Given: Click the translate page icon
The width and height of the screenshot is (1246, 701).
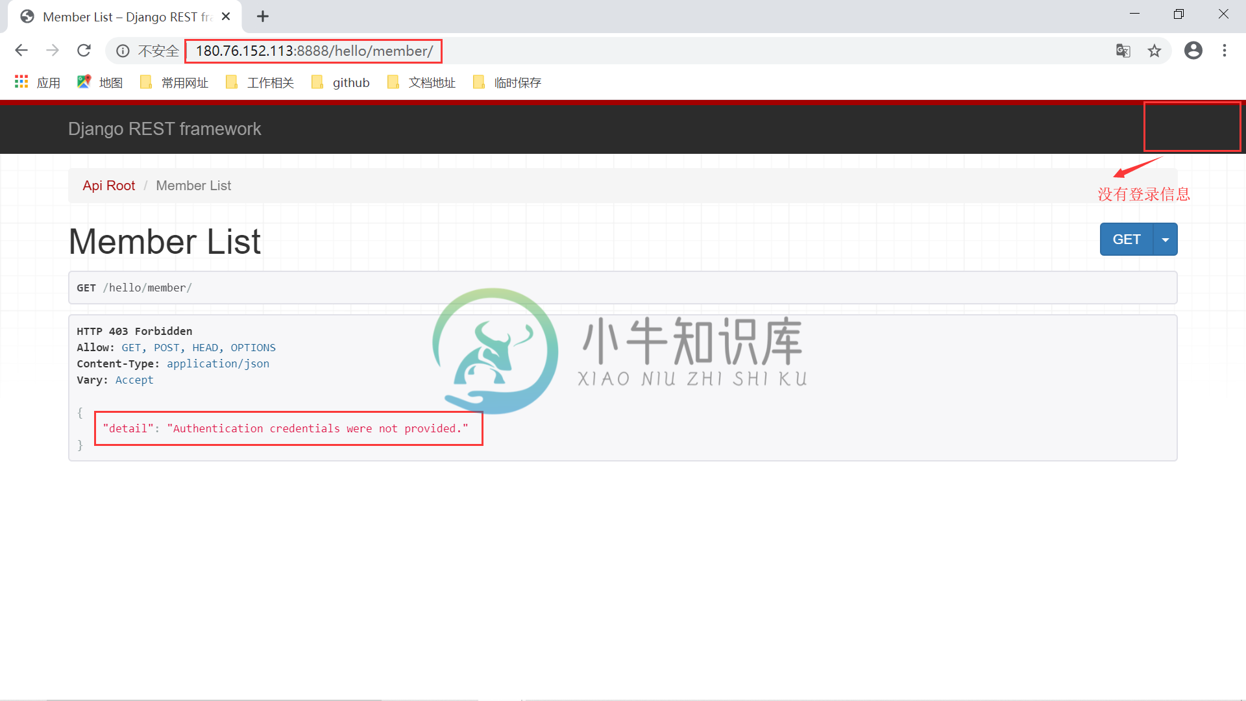Looking at the screenshot, I should (x=1123, y=51).
